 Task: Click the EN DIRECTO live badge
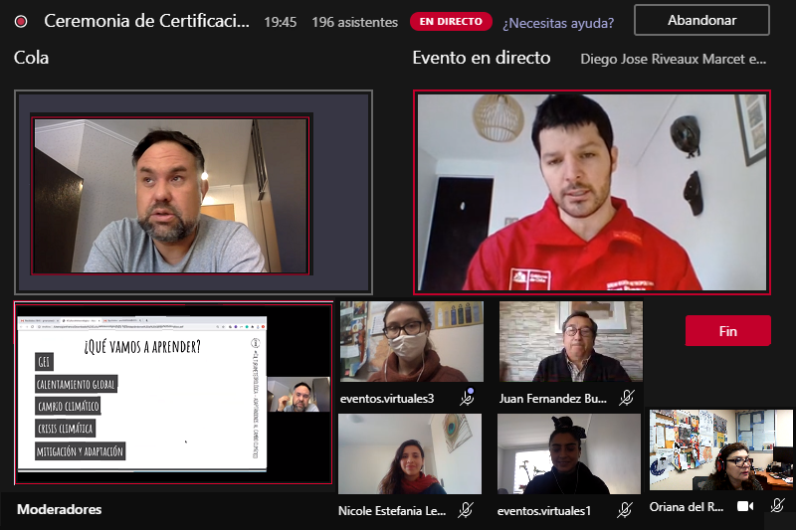point(451,21)
